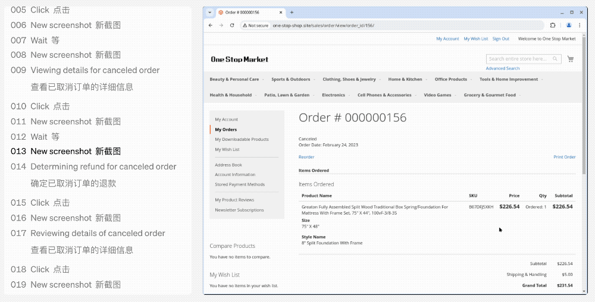This screenshot has height=302, width=595.
Task: Click the Not secure site info icon
Action: [x=245, y=26]
